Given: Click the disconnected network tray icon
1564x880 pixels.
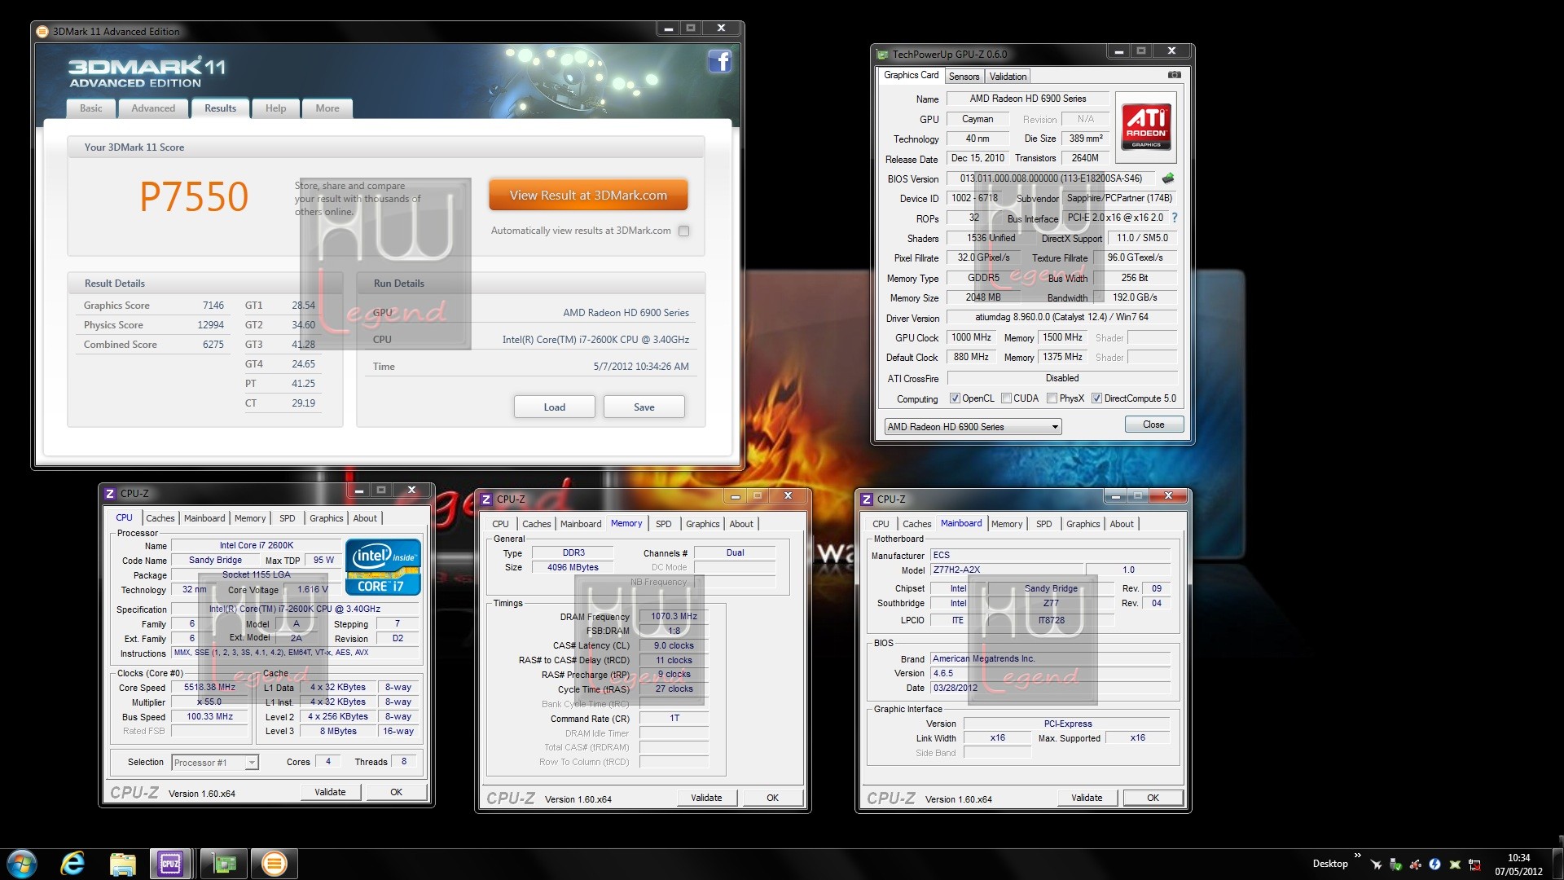Looking at the screenshot, I should point(1474,865).
